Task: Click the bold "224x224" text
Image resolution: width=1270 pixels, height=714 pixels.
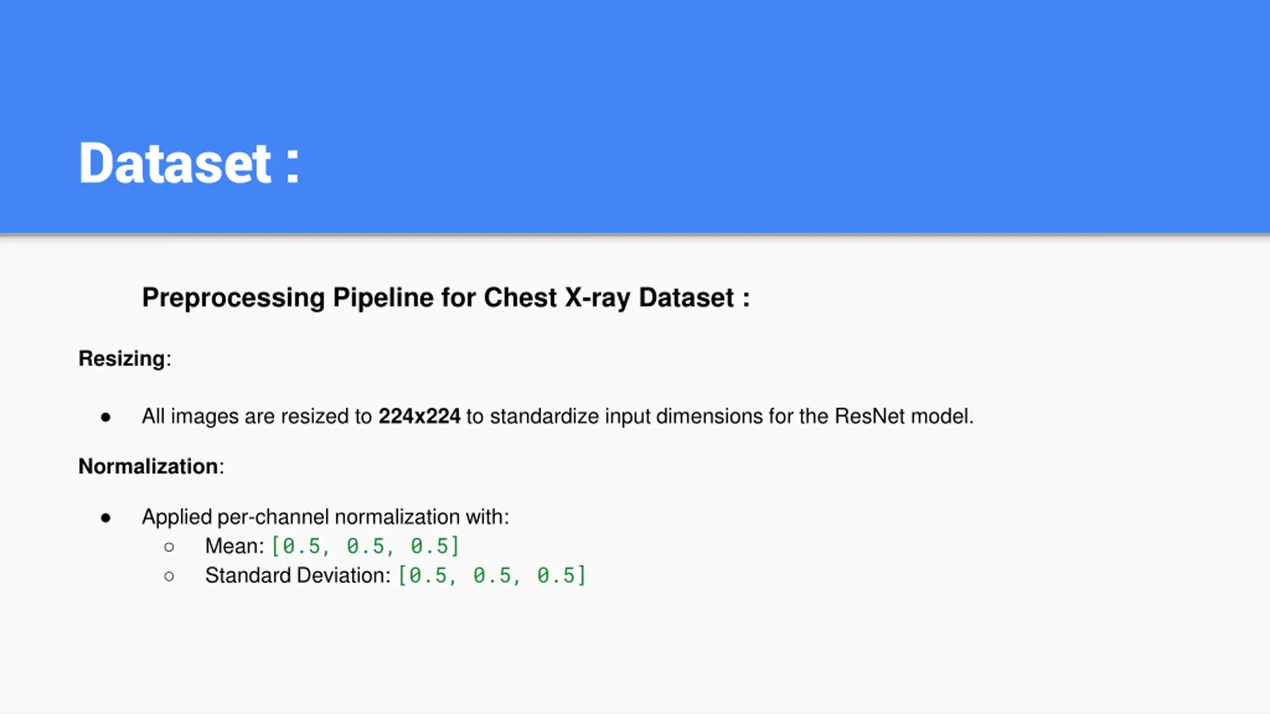Action: (x=419, y=416)
